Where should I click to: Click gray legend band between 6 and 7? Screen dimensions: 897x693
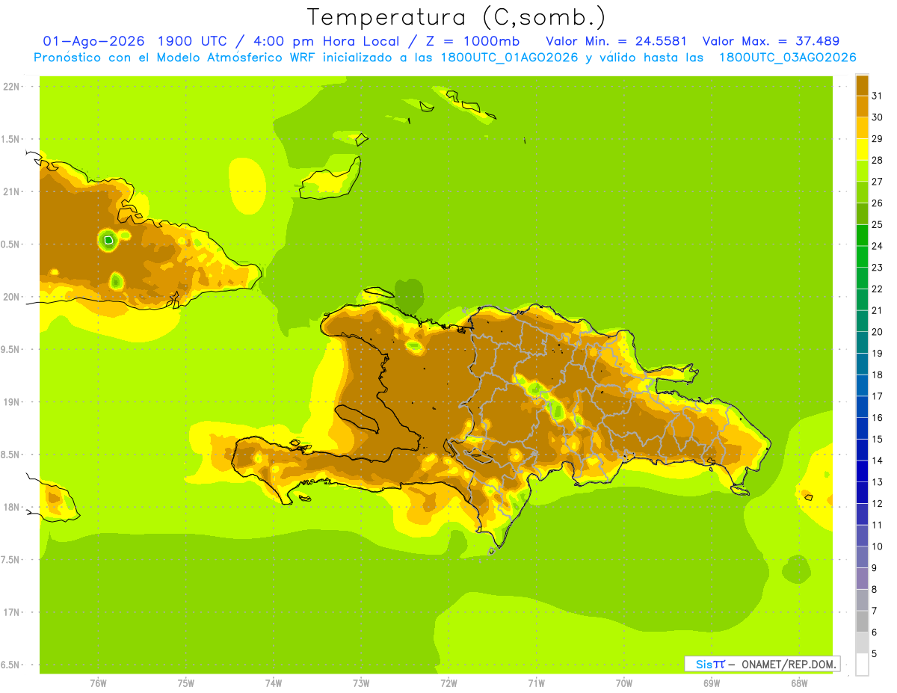click(862, 621)
